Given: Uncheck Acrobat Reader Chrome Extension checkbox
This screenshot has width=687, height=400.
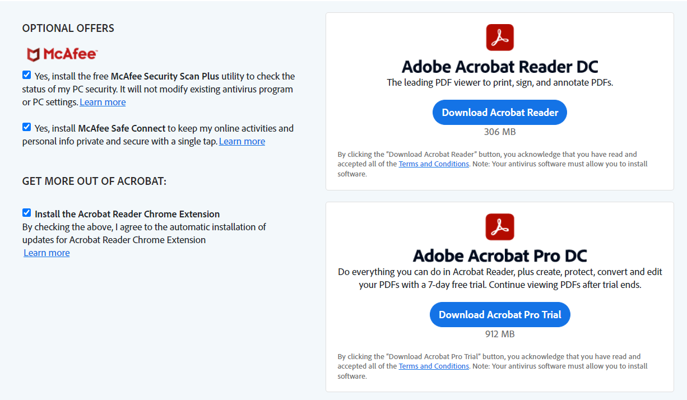Looking at the screenshot, I should [26, 212].
